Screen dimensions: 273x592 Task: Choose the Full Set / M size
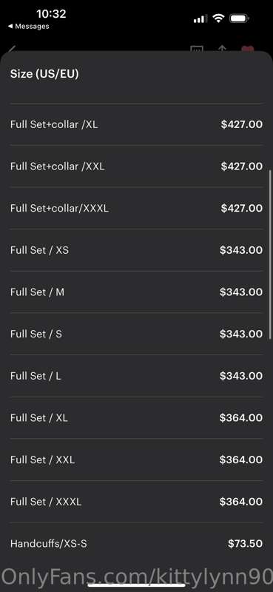coord(136,292)
